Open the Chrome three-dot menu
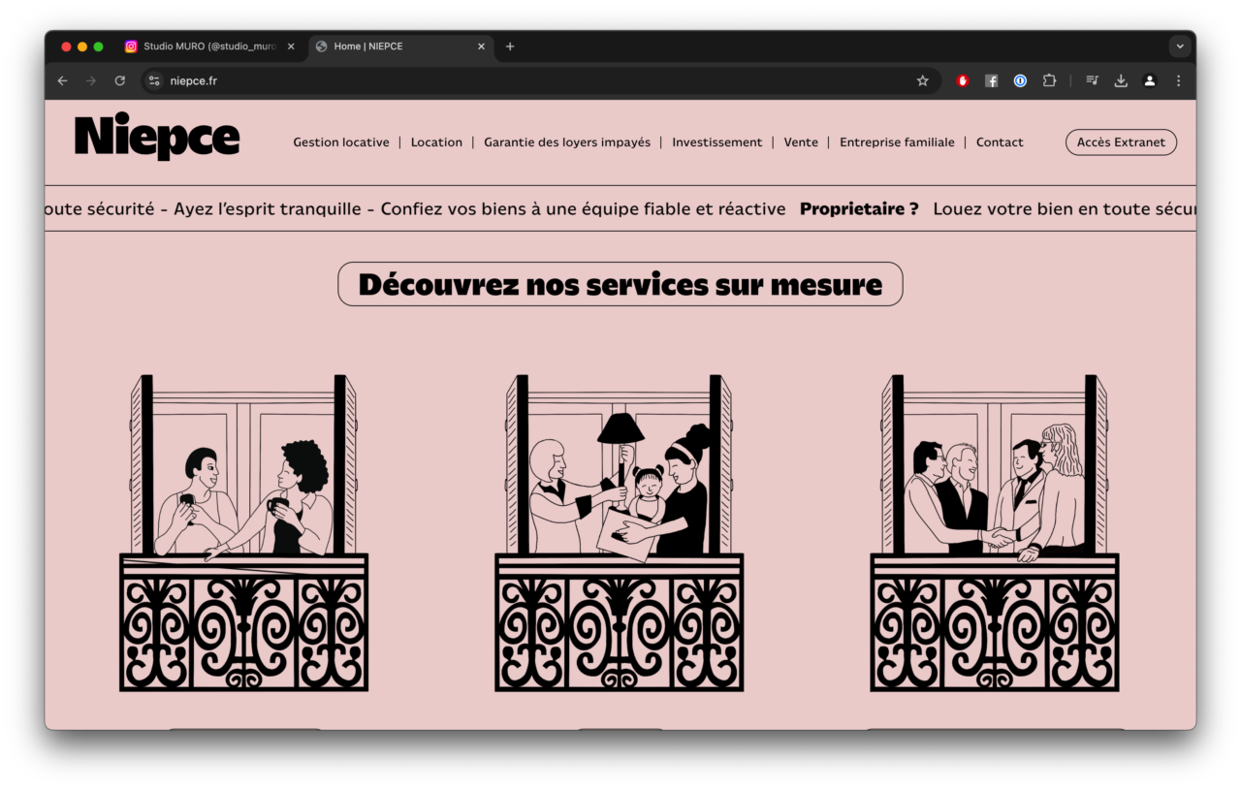Image resolution: width=1241 pixels, height=789 pixels. click(x=1179, y=81)
